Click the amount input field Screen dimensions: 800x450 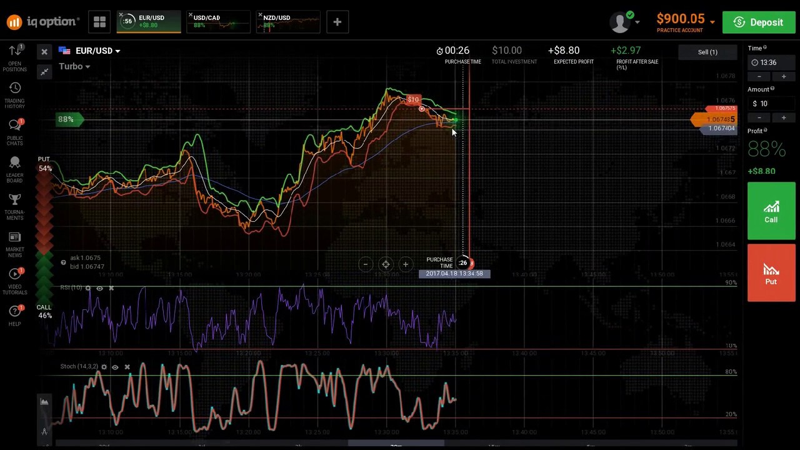771,104
